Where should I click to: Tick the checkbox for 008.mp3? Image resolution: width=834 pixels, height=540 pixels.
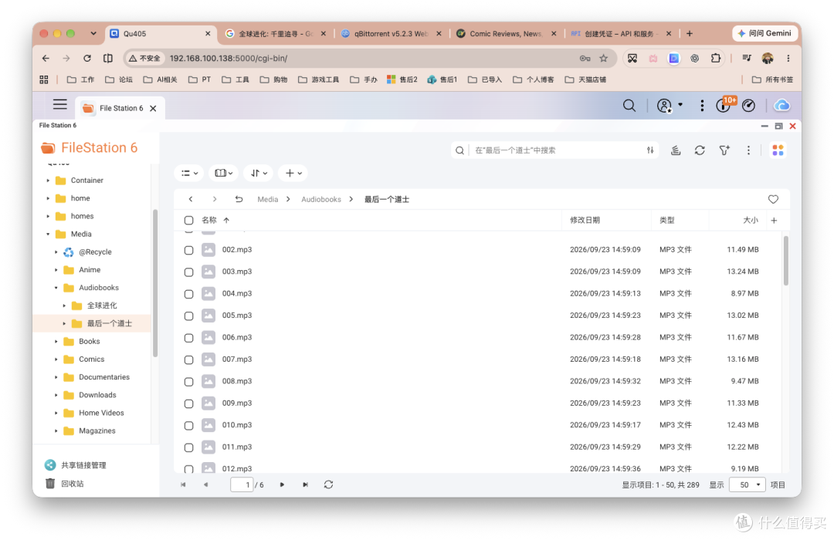pos(189,382)
